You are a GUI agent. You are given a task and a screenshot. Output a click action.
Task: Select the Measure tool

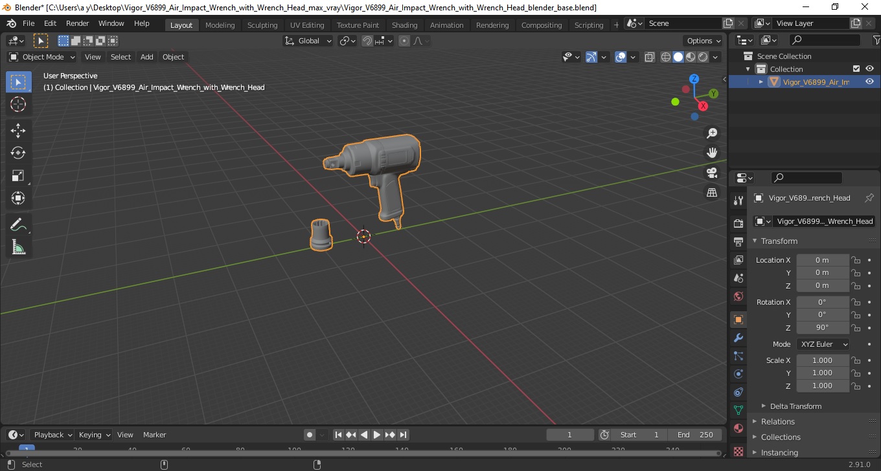[18, 247]
